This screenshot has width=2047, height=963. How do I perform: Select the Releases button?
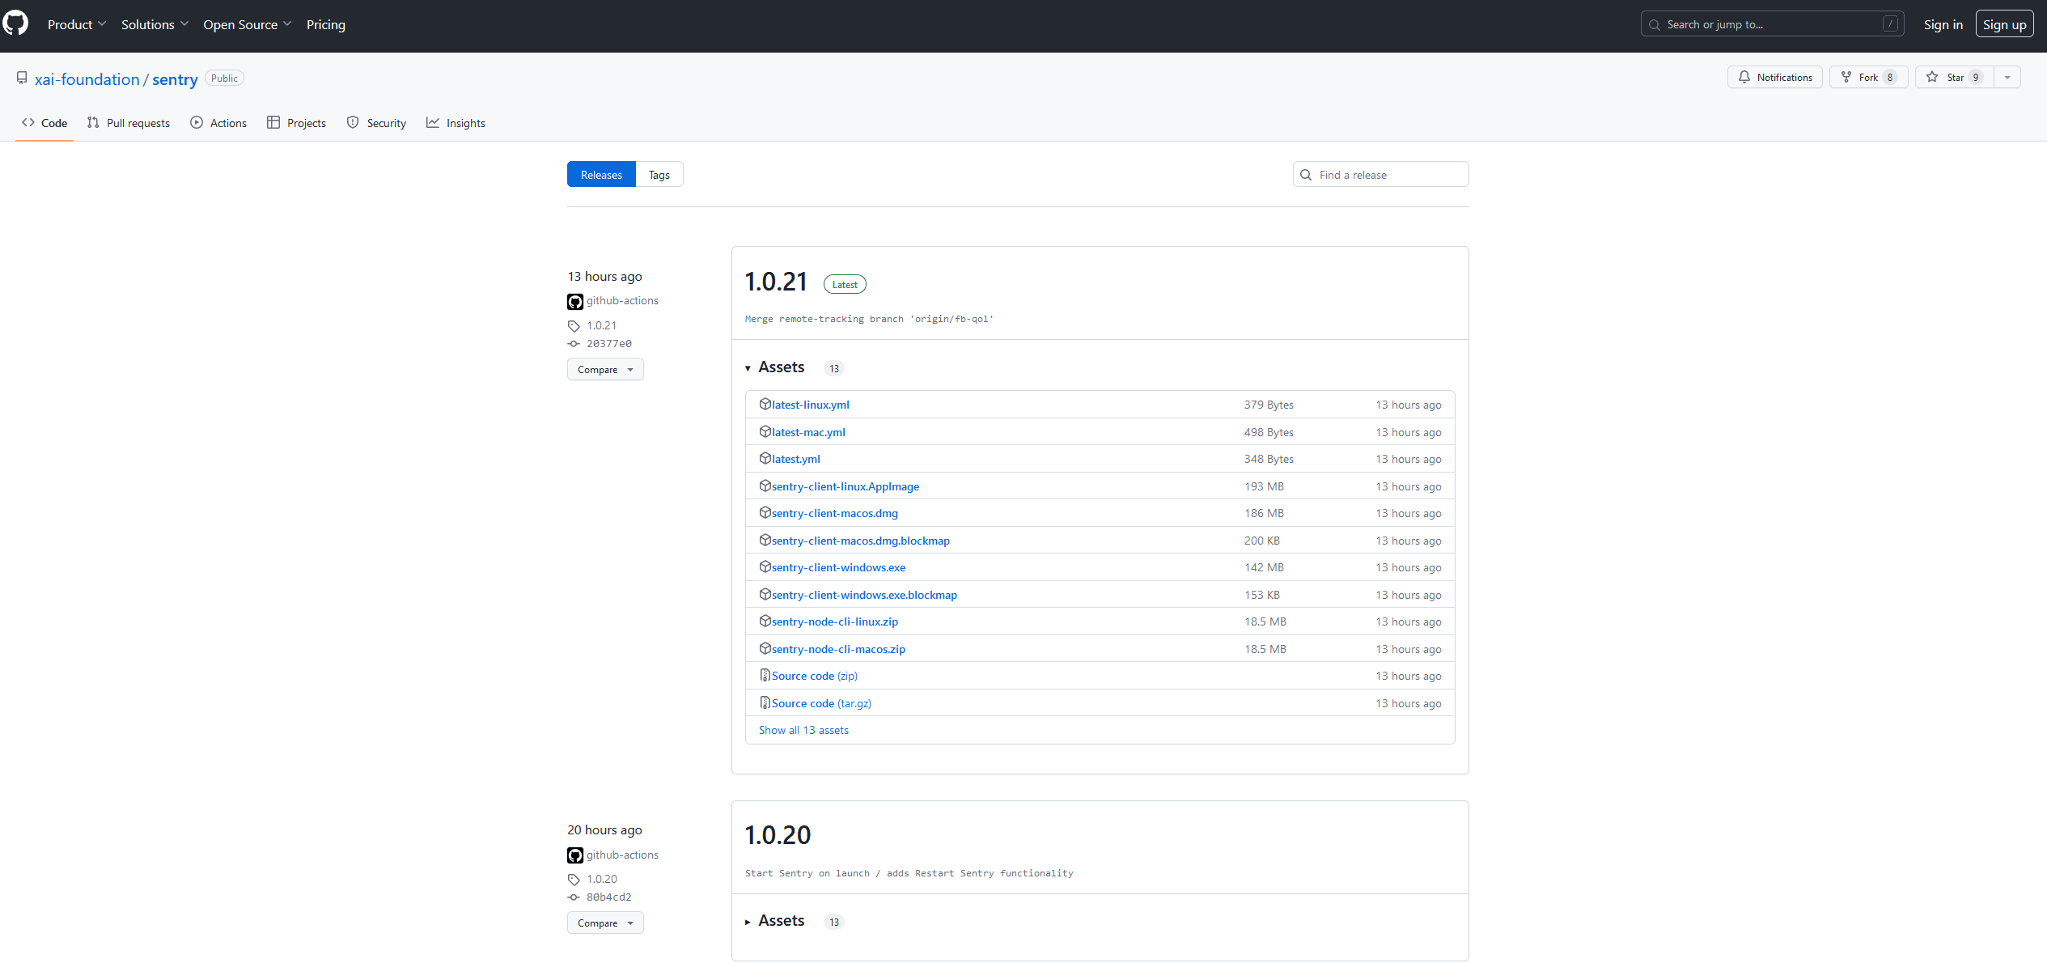(601, 175)
